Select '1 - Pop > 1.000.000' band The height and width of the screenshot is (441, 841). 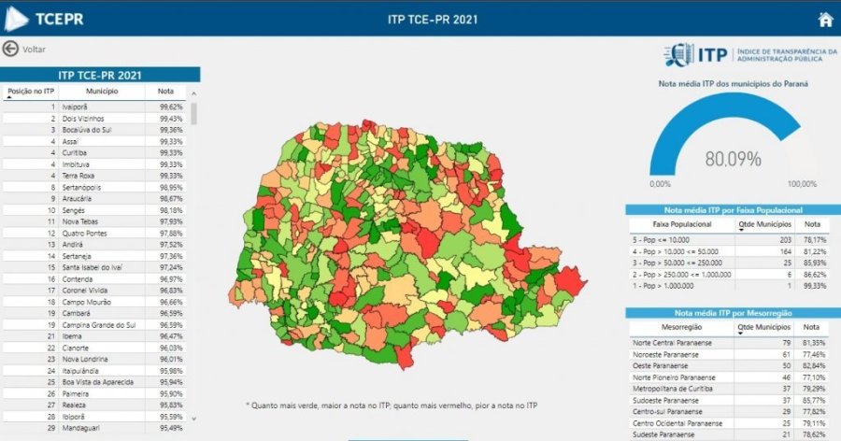(x=730, y=286)
